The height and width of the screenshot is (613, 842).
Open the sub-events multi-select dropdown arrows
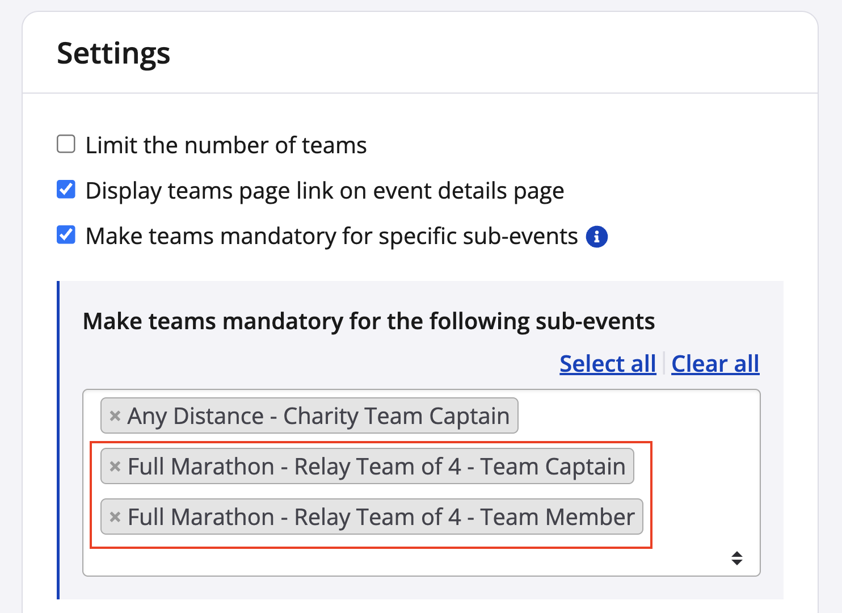click(x=736, y=559)
